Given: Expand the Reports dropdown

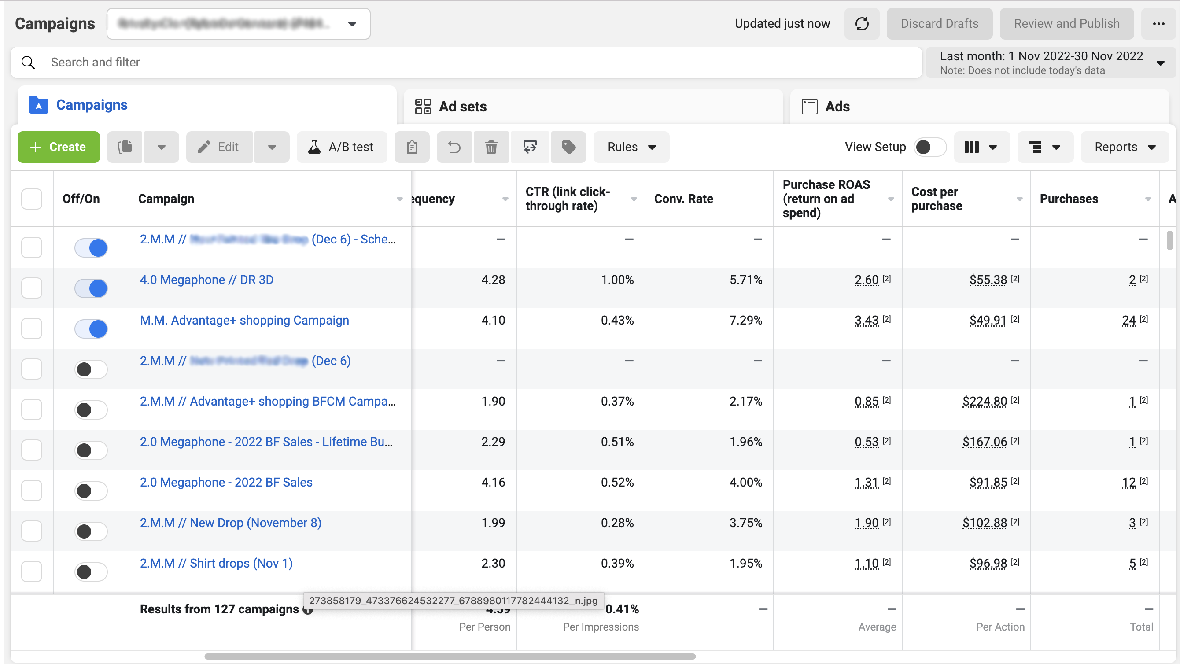Looking at the screenshot, I should click(x=1125, y=147).
